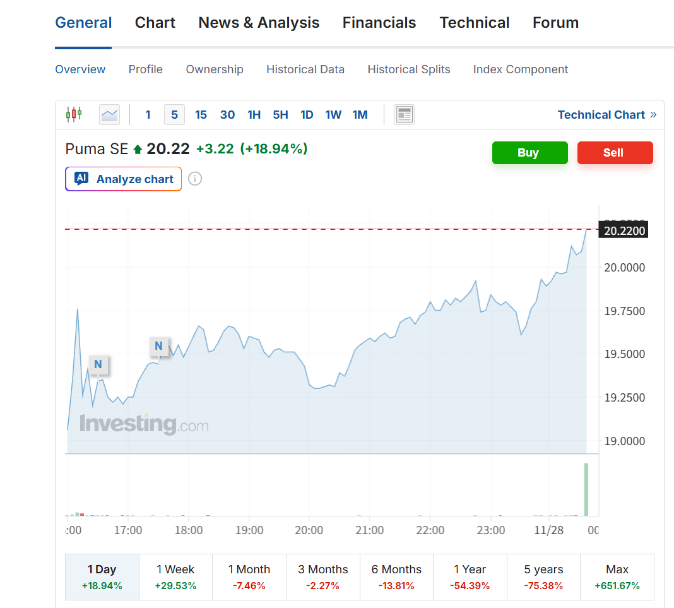Open the second N news marker near 17:30
Image resolution: width=674 pixels, height=608 pixels.
pos(158,346)
